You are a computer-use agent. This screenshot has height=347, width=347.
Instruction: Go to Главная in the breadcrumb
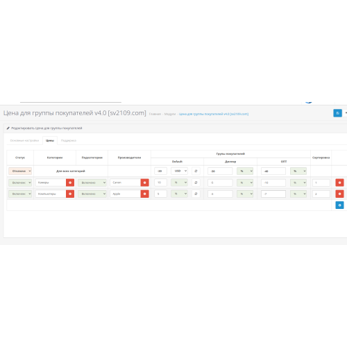155,114
